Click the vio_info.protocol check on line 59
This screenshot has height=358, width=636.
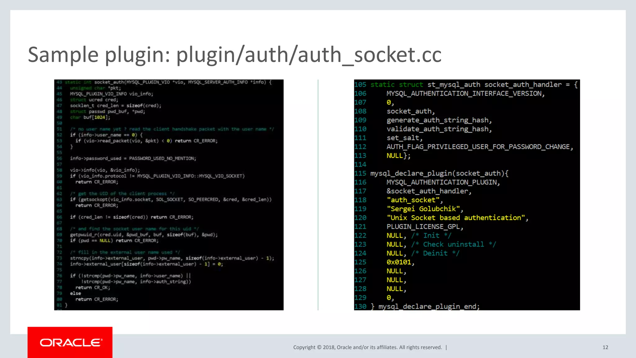pyautogui.click(x=157, y=176)
